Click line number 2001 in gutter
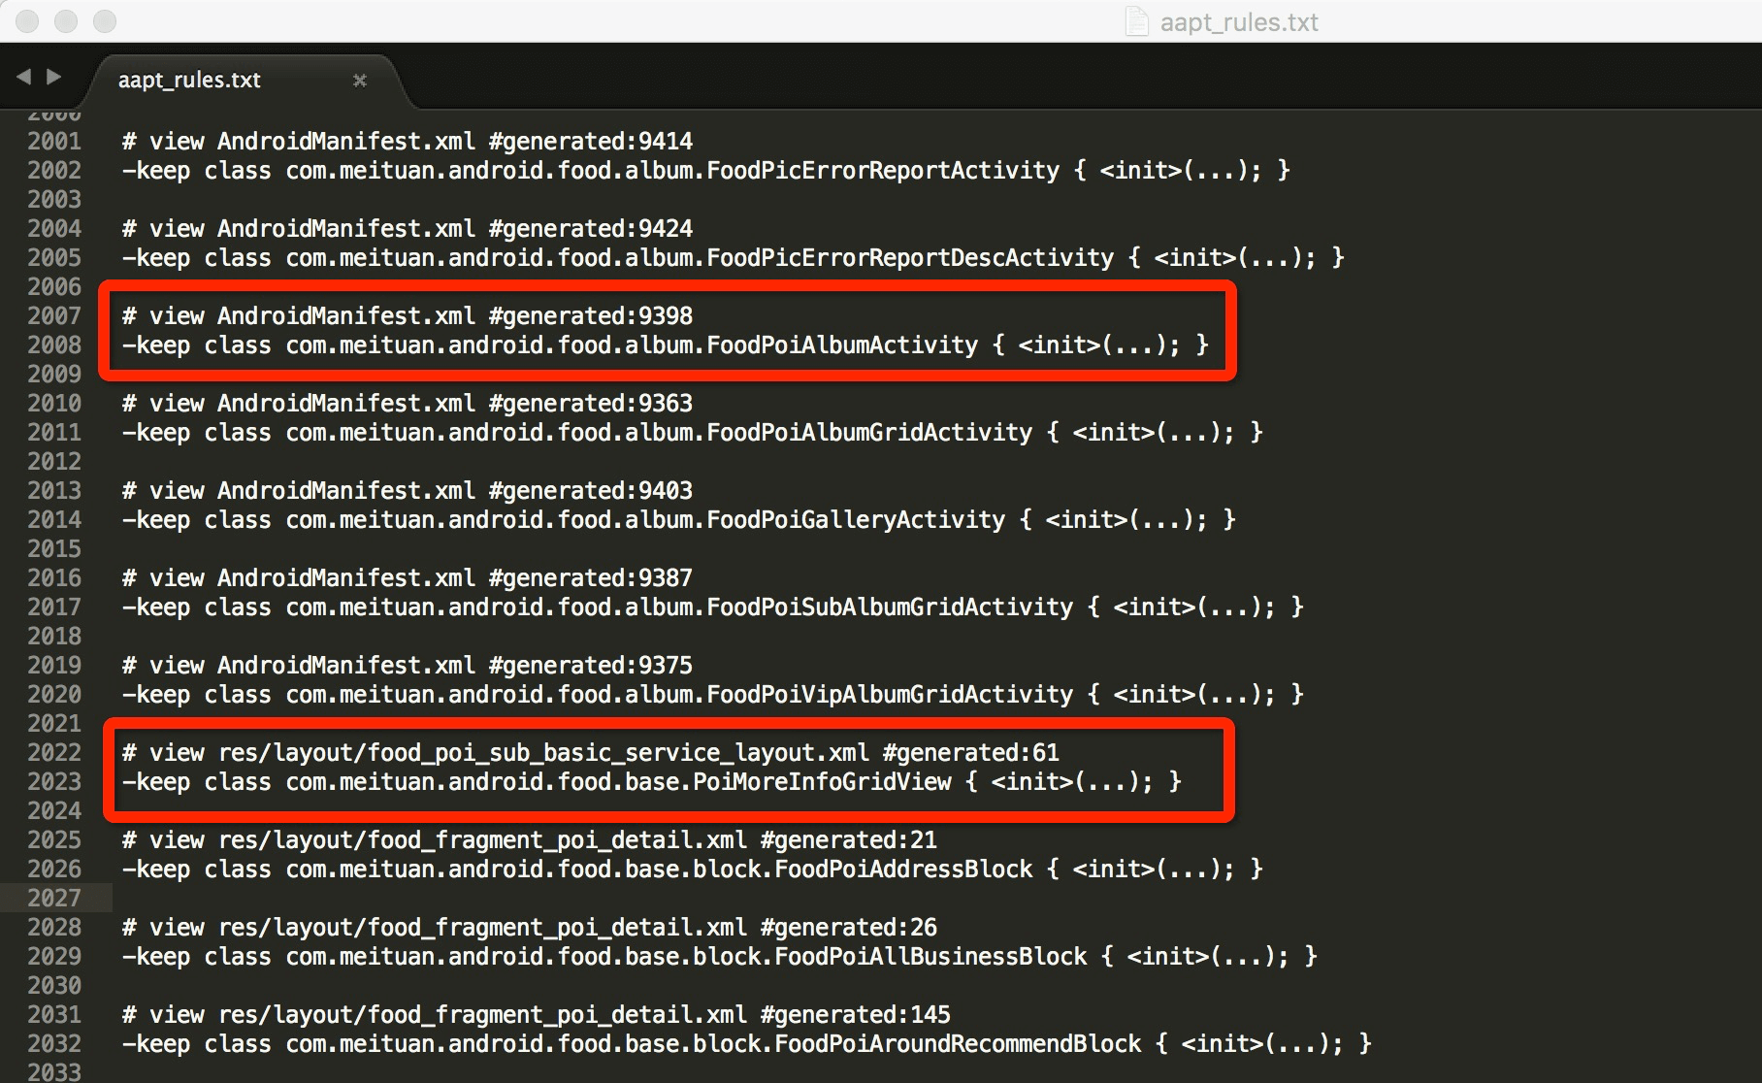Image resolution: width=1762 pixels, height=1083 pixels. tap(54, 142)
